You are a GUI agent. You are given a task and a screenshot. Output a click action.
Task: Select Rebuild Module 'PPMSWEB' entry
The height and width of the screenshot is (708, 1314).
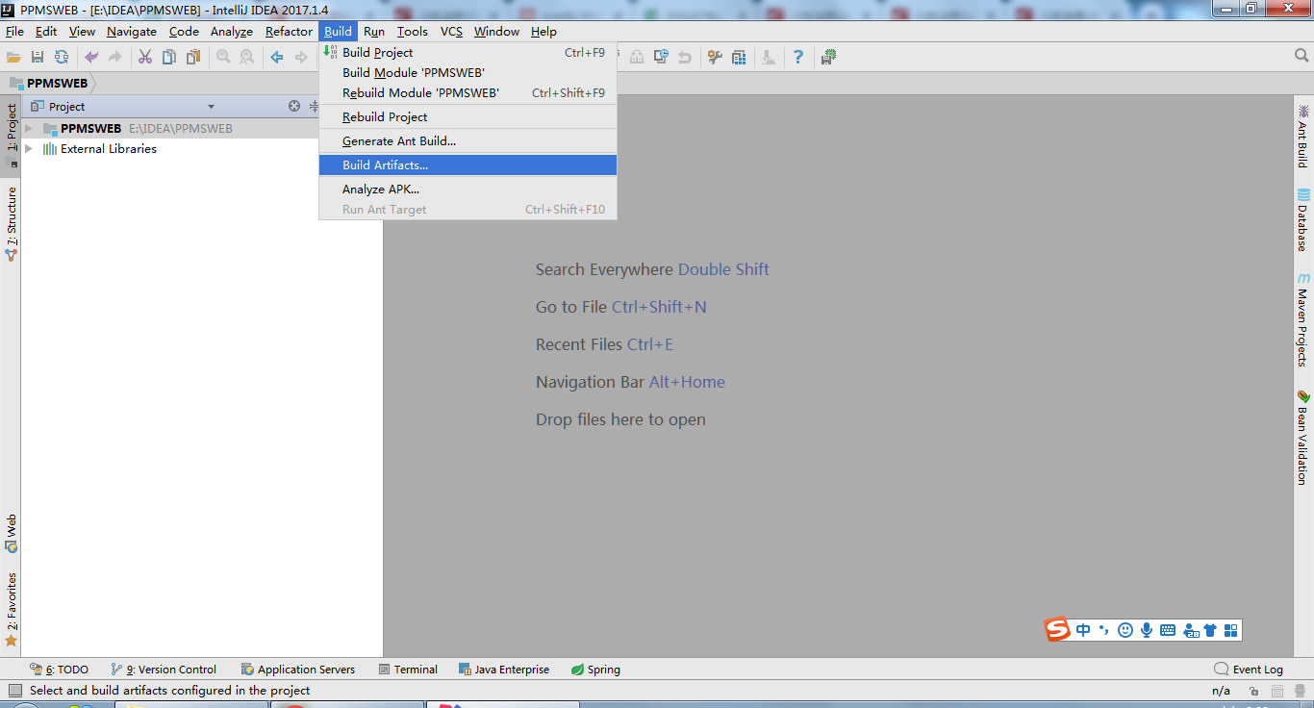tap(467, 93)
